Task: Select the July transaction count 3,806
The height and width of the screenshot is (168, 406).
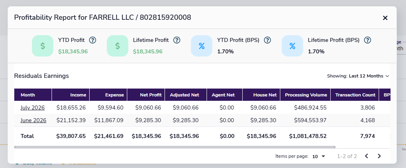Action: click(368, 108)
